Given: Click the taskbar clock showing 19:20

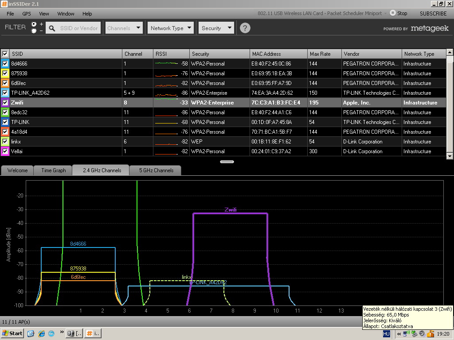Looking at the screenshot, I should pos(443,334).
